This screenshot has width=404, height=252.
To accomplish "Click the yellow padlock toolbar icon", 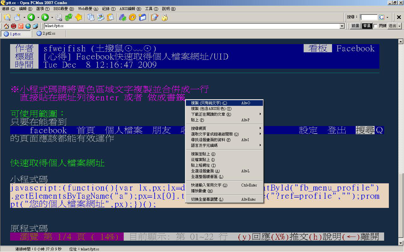I will (x=164, y=17).
